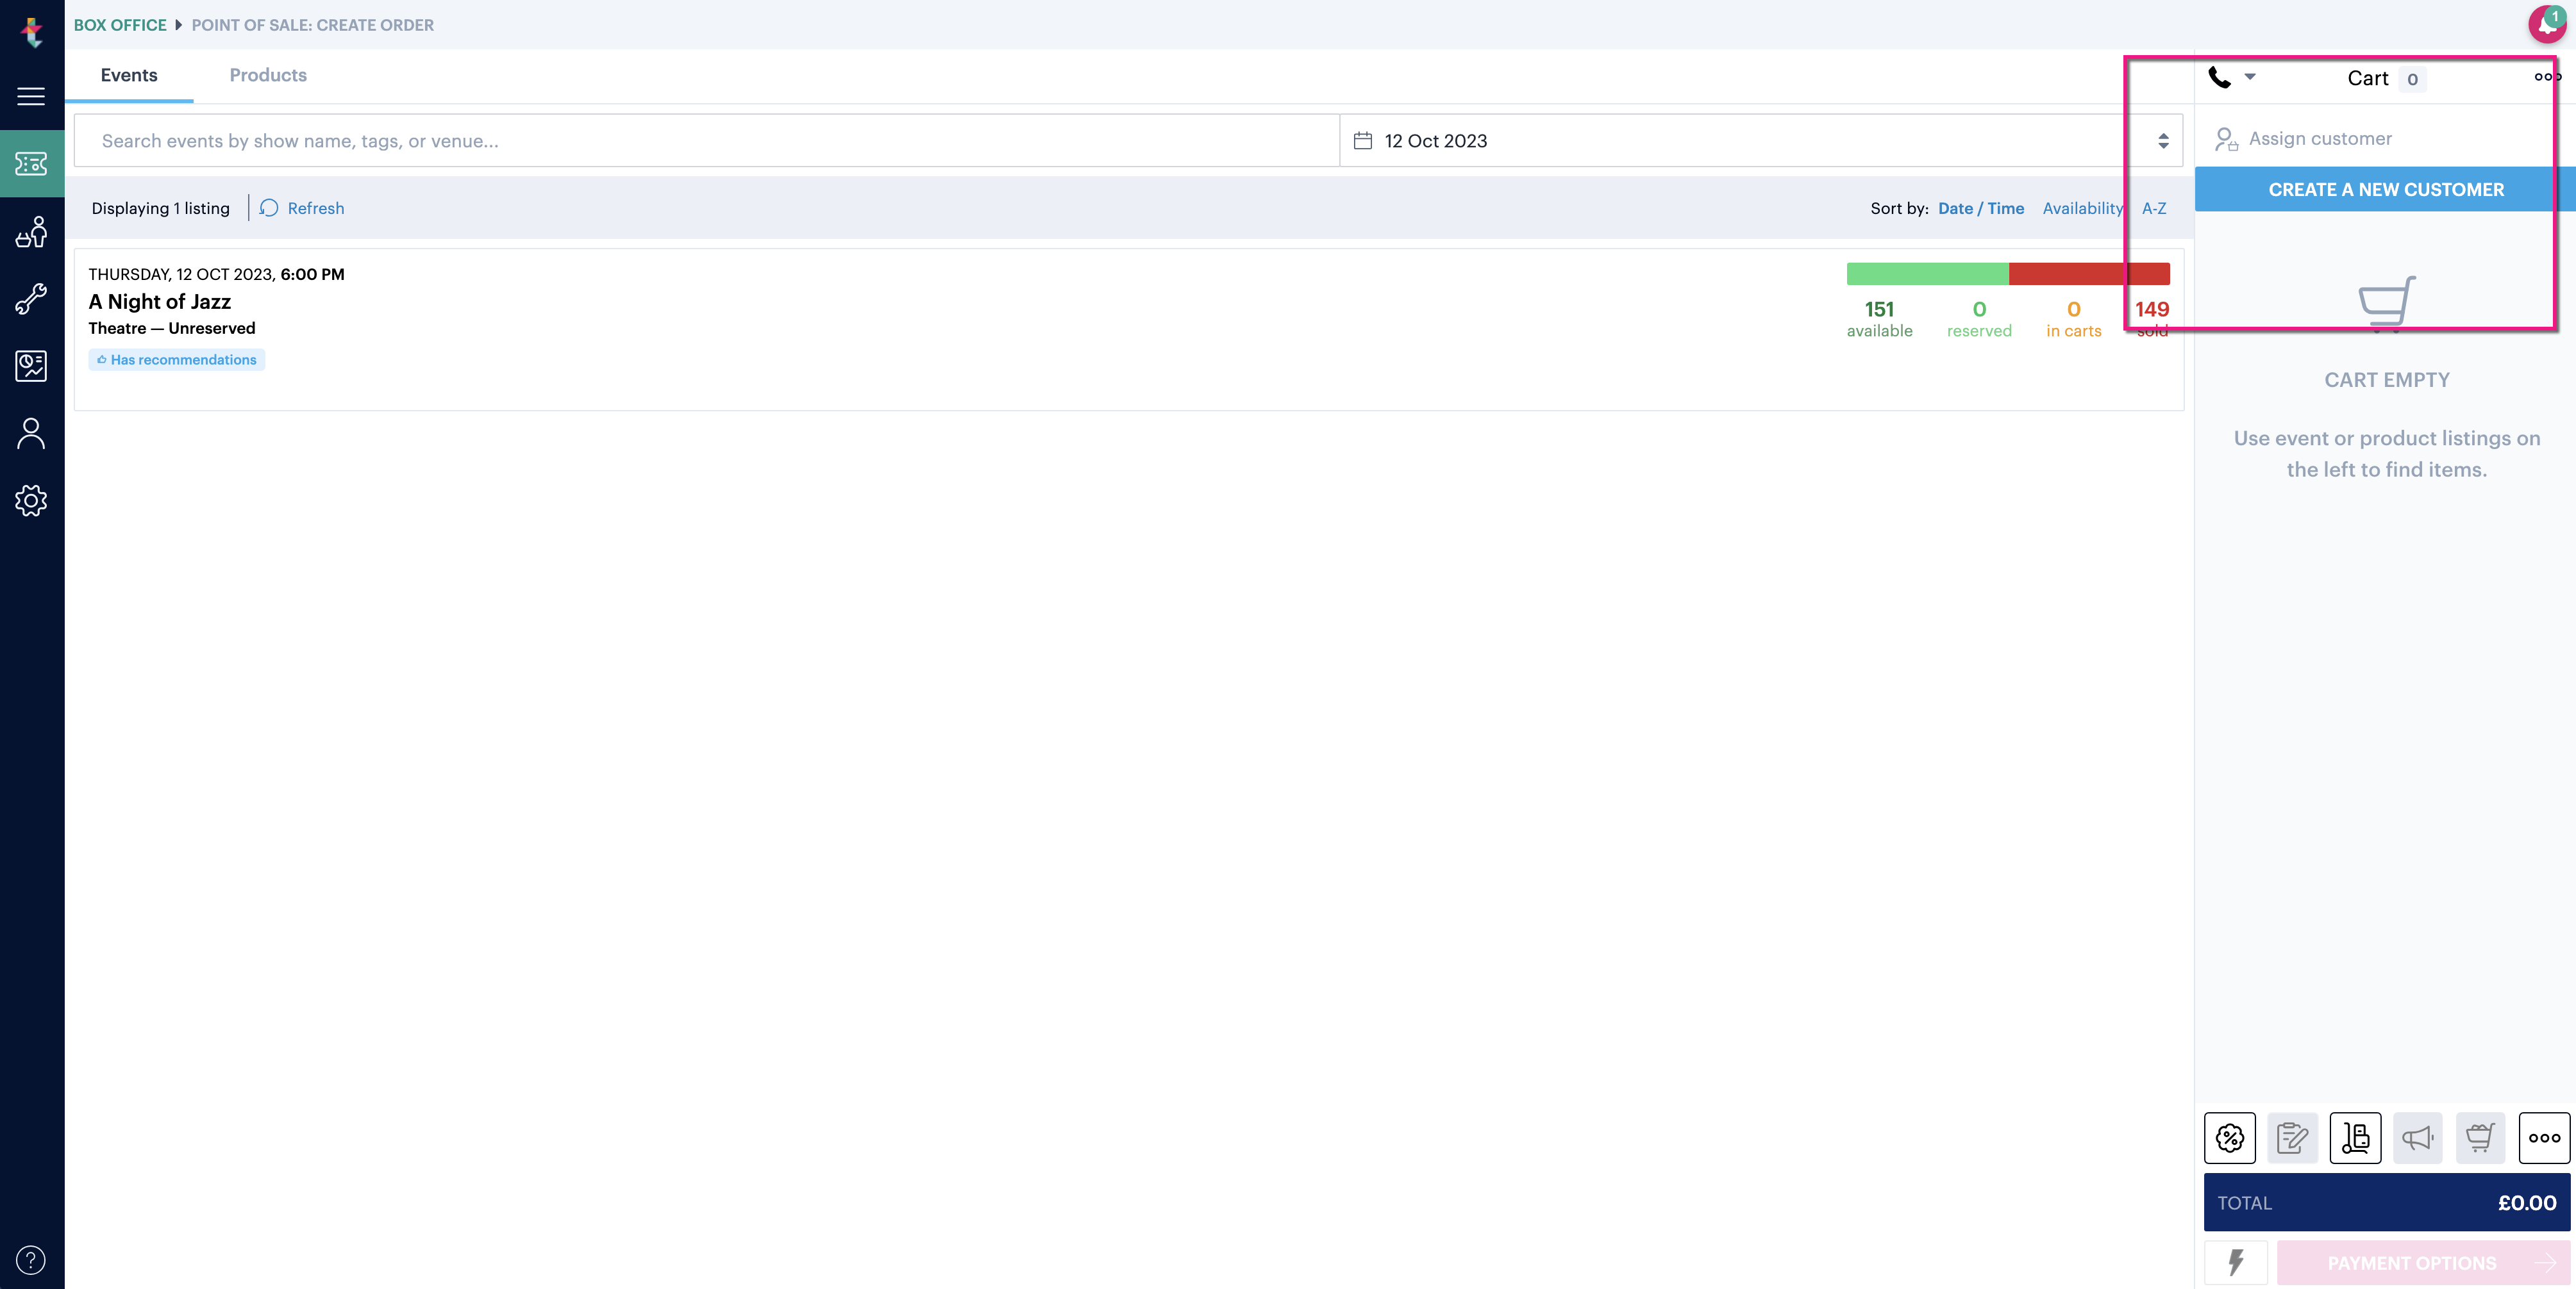The height and width of the screenshot is (1289, 2576).
Task: Click the Refresh link
Action: point(316,208)
